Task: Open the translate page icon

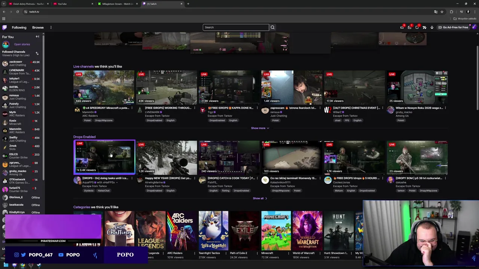Action: click(x=436, y=12)
